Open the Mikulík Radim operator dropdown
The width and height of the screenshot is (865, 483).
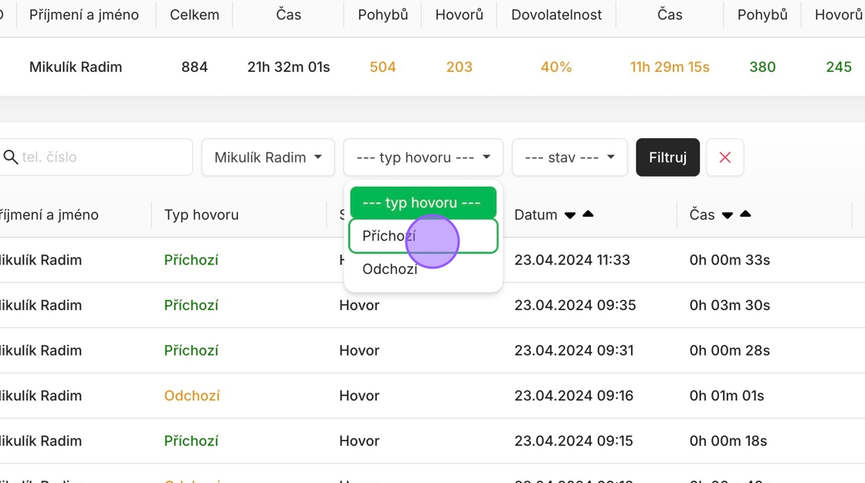click(268, 157)
